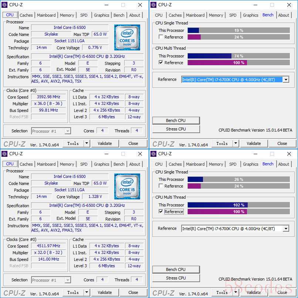Image resolution: width=298 pixels, height=298 pixels.
Task: Click the Close button in the 1.328 V window
Action: click(133, 292)
